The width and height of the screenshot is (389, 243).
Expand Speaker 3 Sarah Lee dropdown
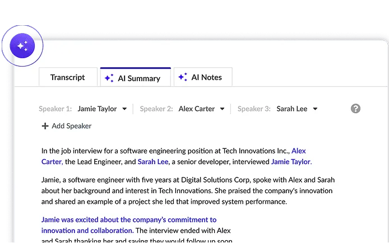tap(297, 109)
